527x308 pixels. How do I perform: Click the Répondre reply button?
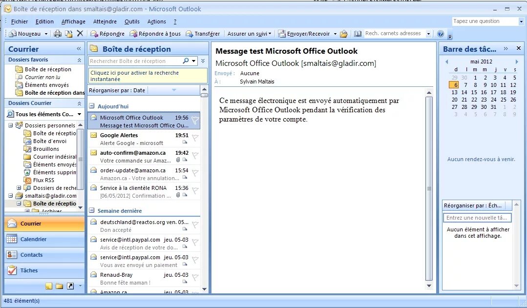pos(107,34)
